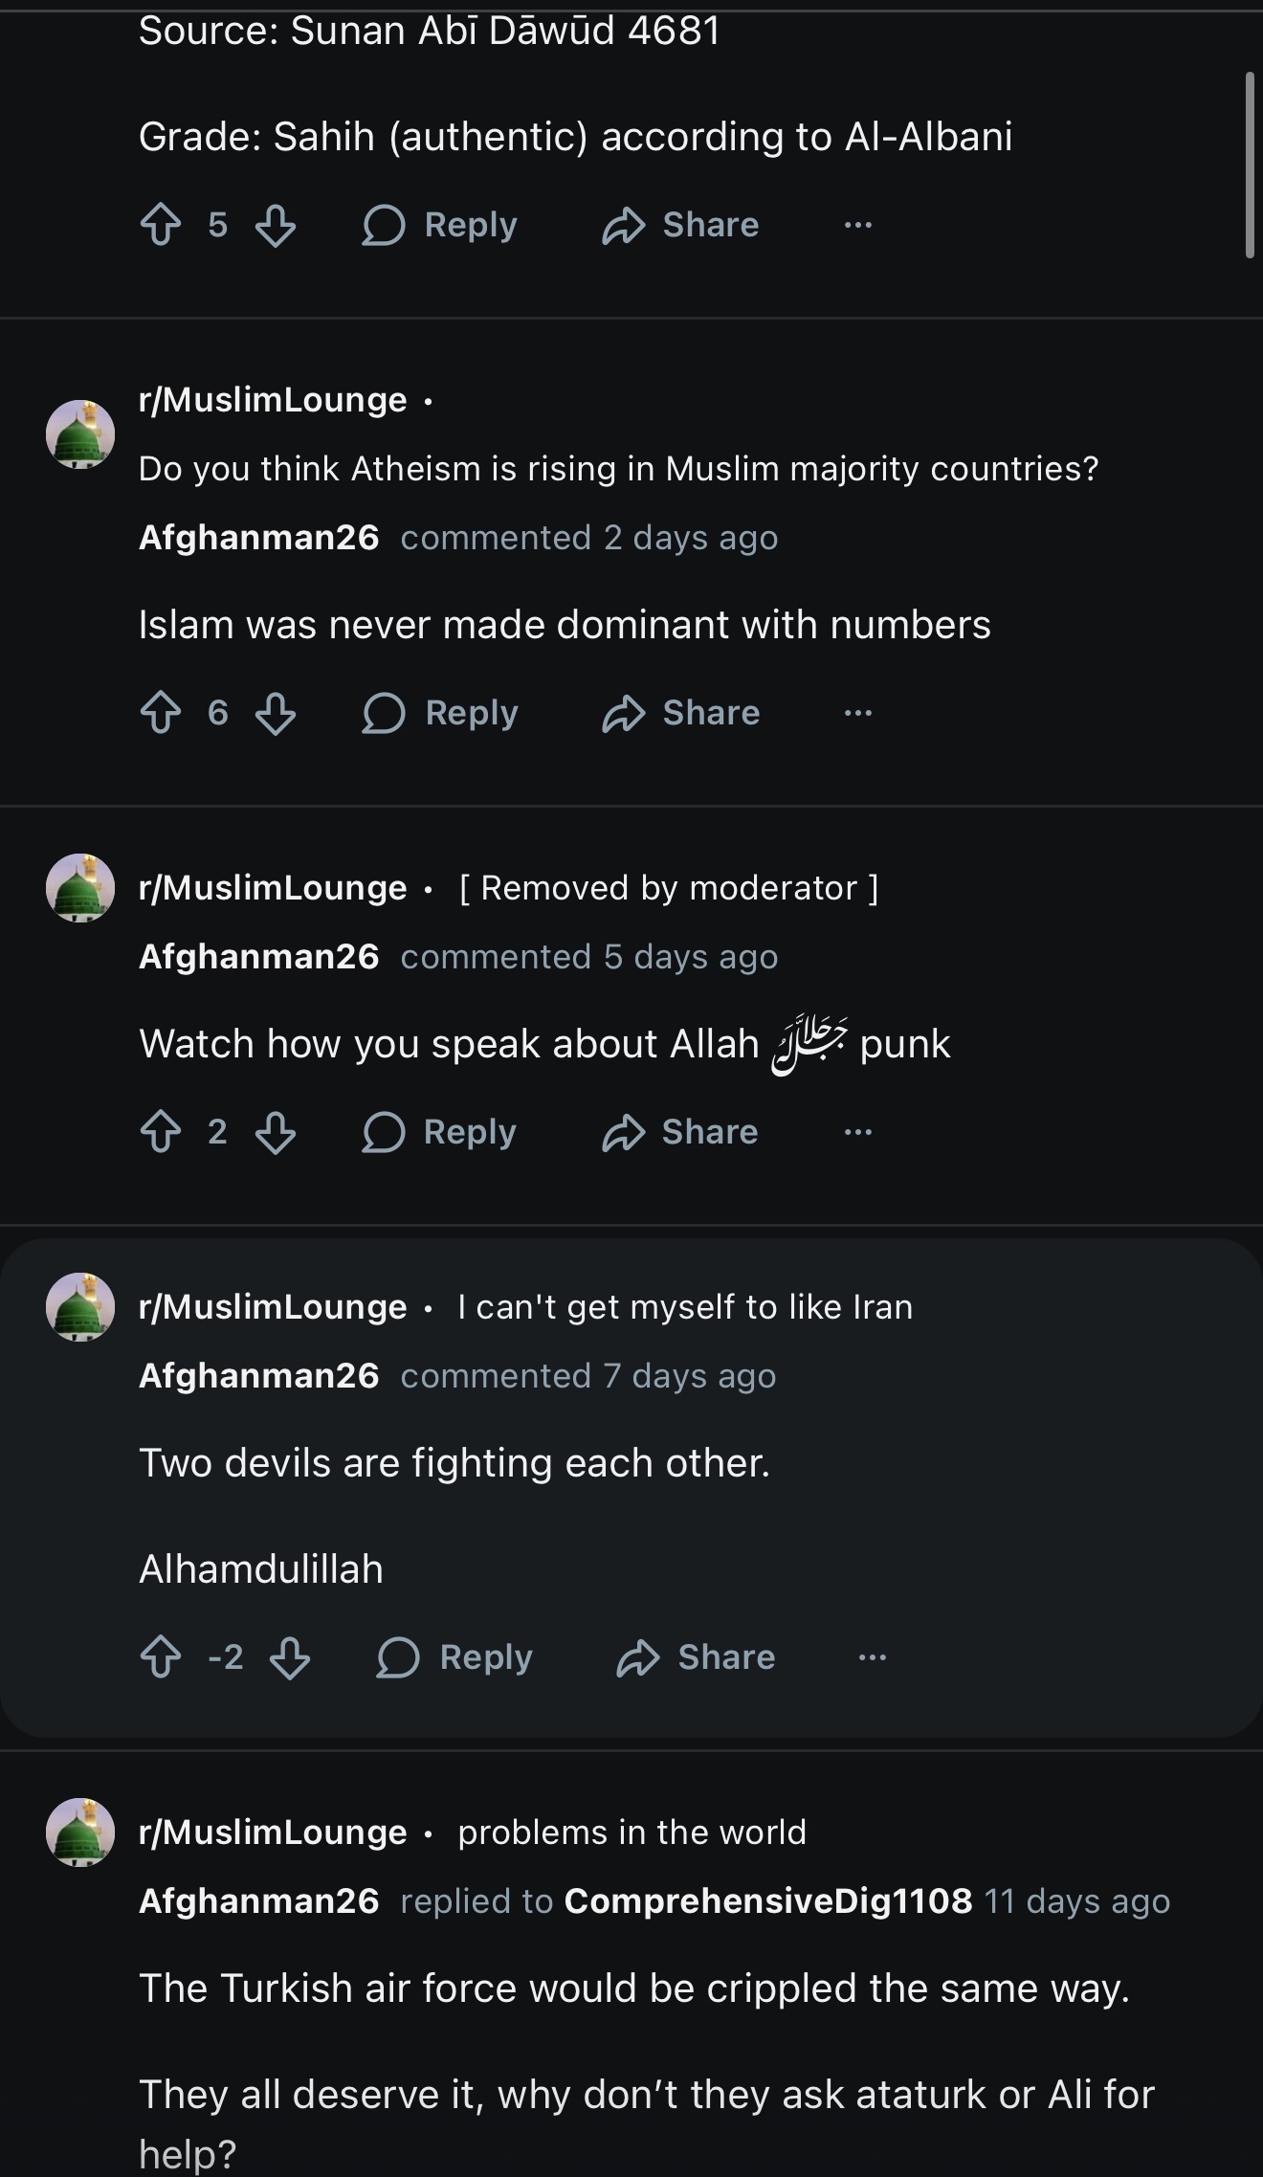
Task: Upvote the 'Islam was never made dominant' comment
Action: point(161,713)
